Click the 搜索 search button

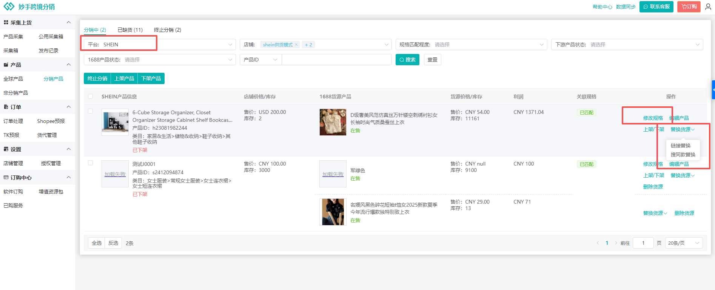coord(407,60)
